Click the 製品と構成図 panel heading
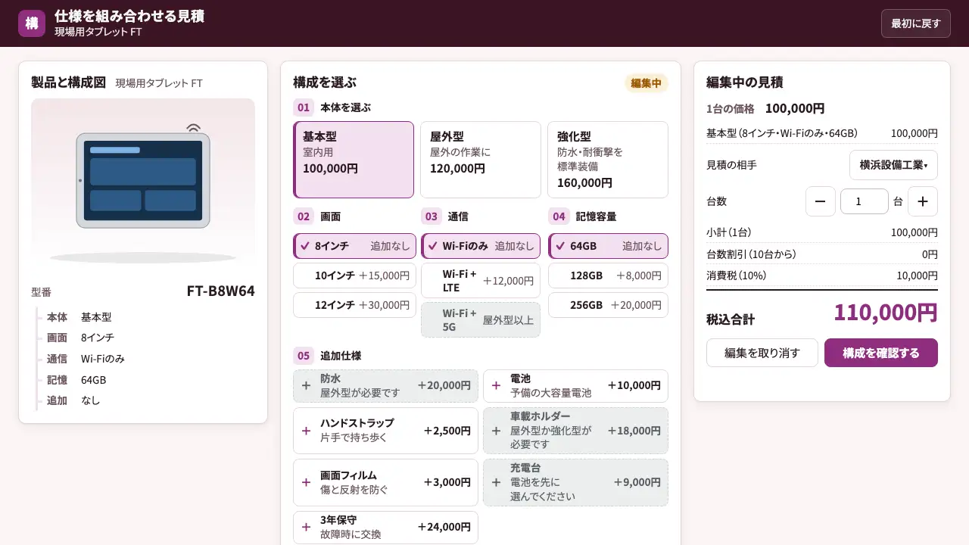Viewport: 969px width, 545px height. (68, 83)
